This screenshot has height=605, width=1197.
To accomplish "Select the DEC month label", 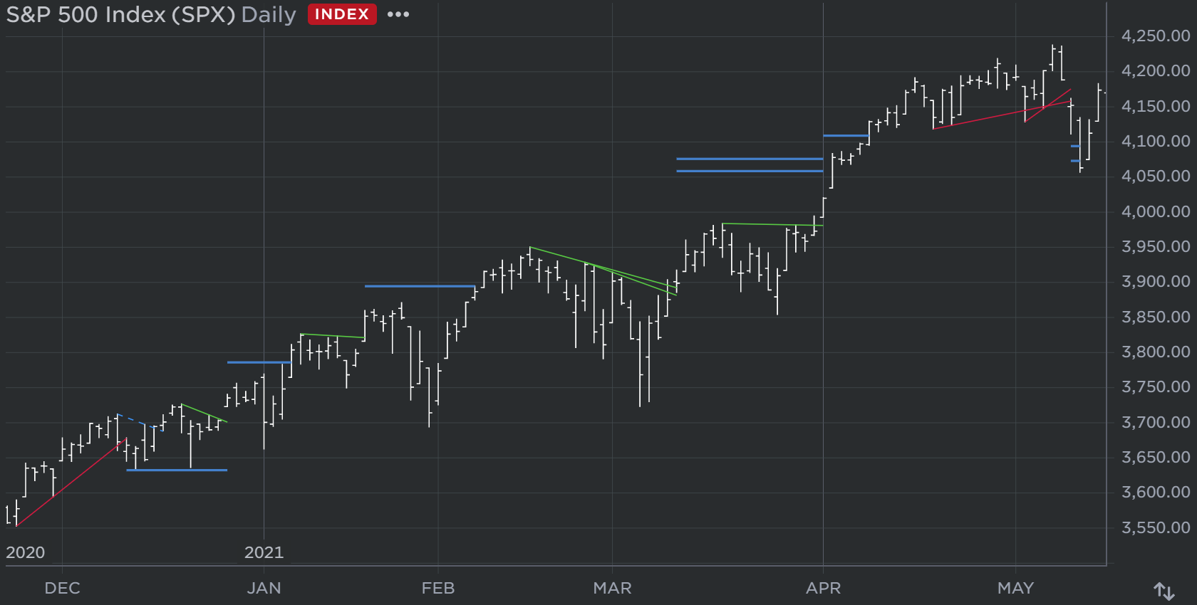I will 62,588.
